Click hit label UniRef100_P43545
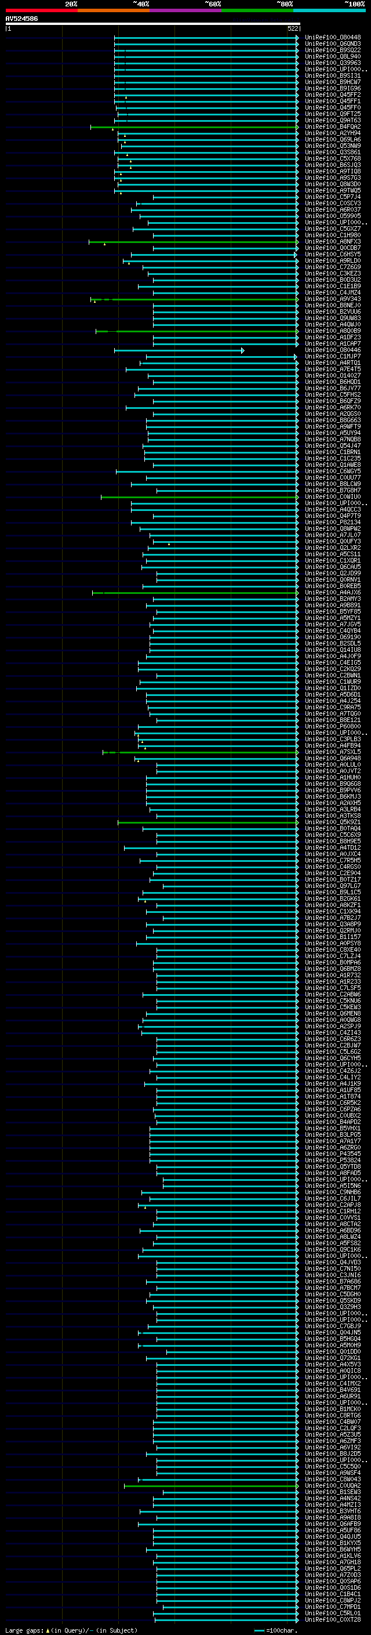The image size is (371, 1635). pyautogui.click(x=333, y=1154)
